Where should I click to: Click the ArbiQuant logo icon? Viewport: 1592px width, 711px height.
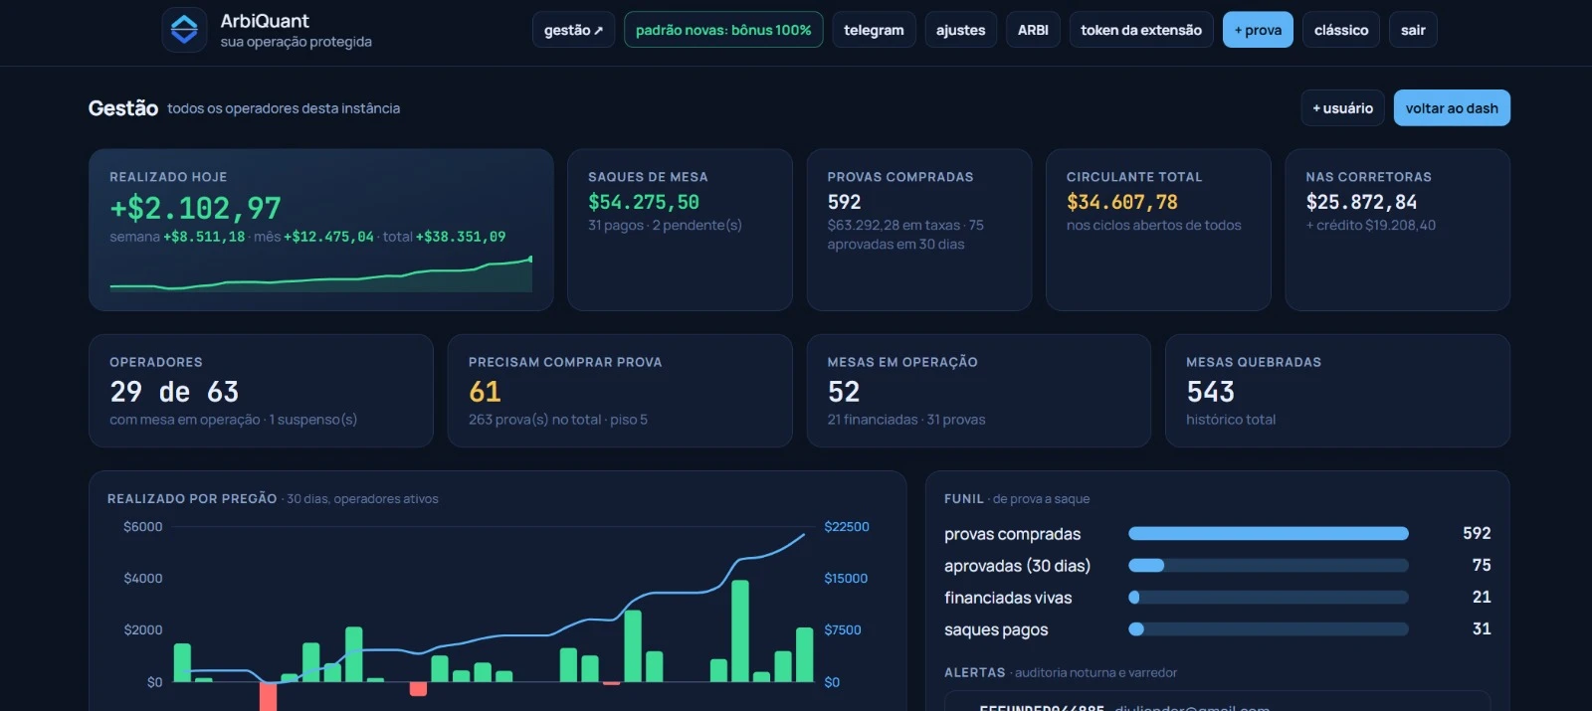tap(184, 30)
